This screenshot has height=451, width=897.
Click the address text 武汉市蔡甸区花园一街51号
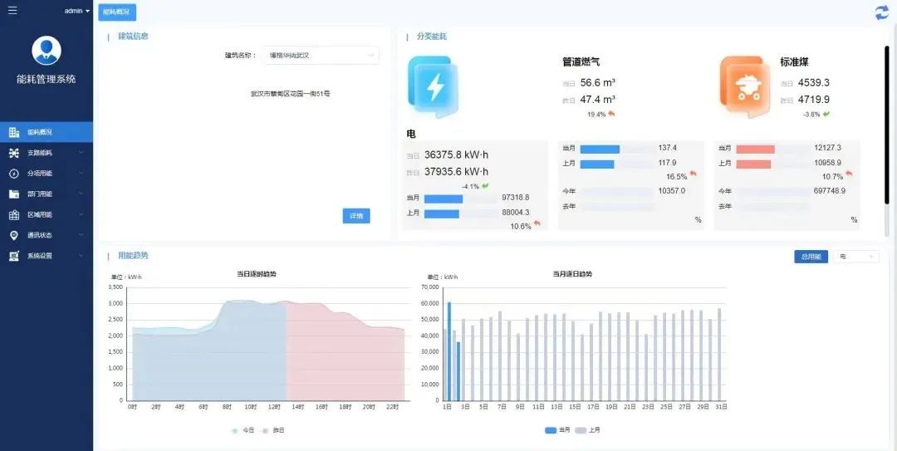tap(290, 93)
